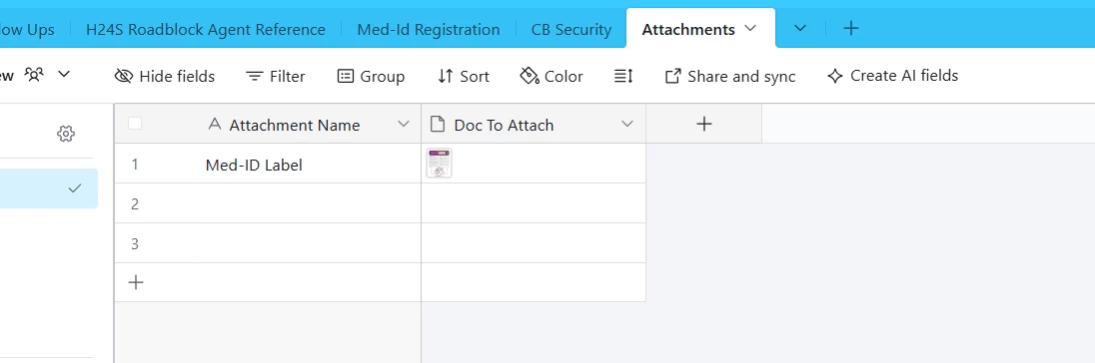Expand Attachment Name column dropdown
1095x363 pixels.
click(403, 124)
